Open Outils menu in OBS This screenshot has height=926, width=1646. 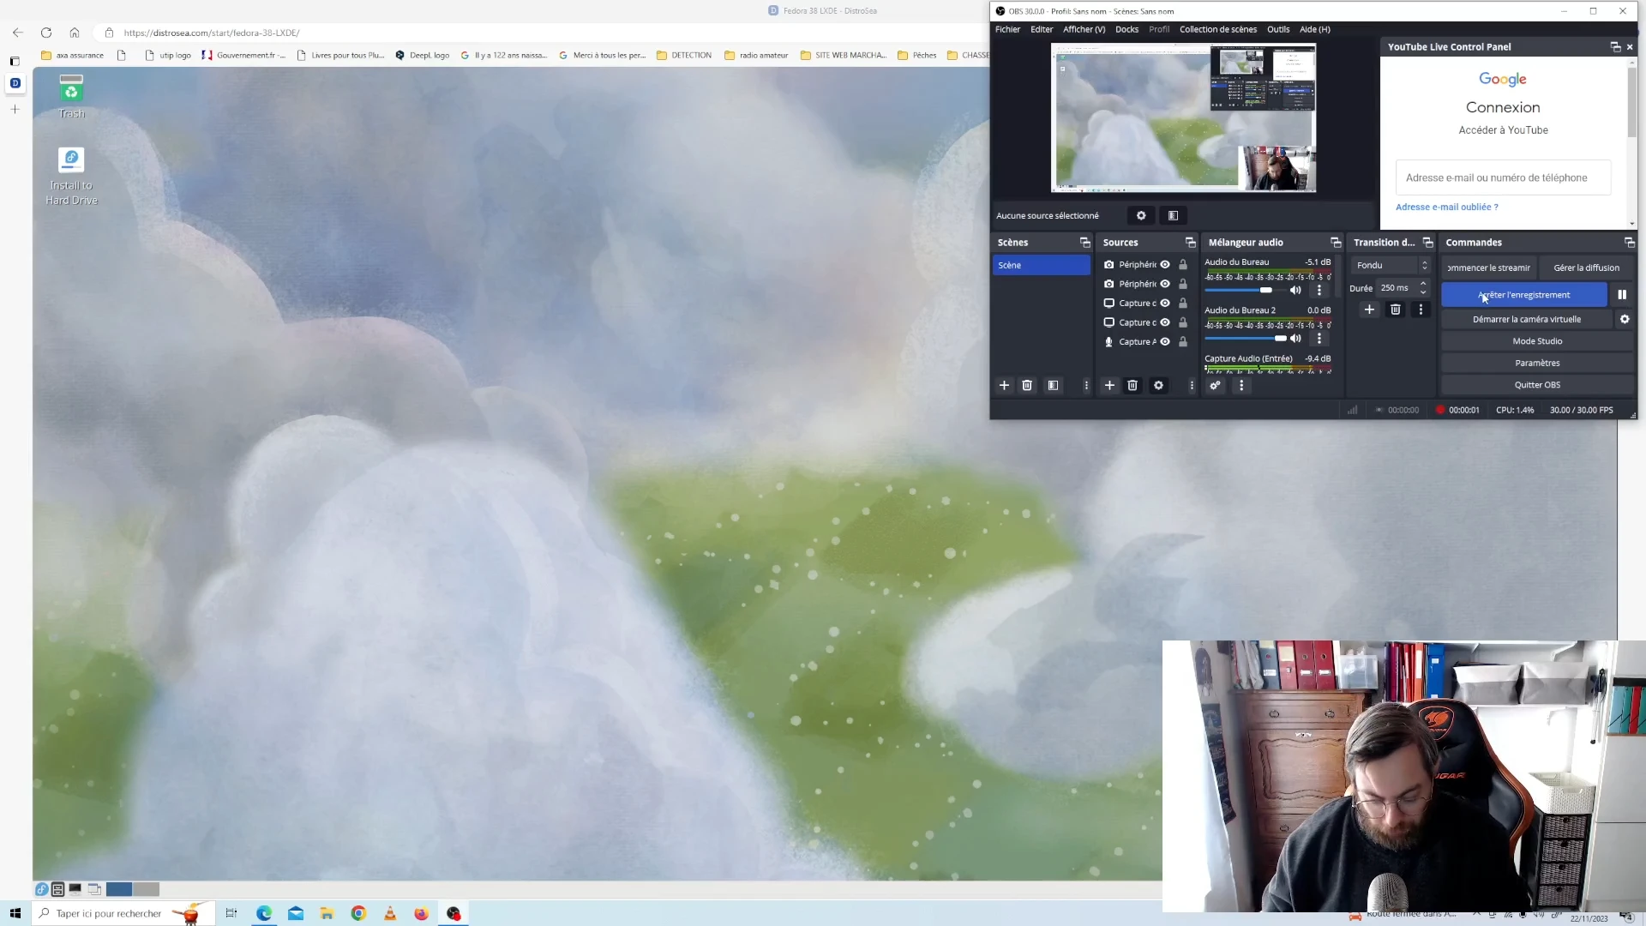pyautogui.click(x=1278, y=29)
